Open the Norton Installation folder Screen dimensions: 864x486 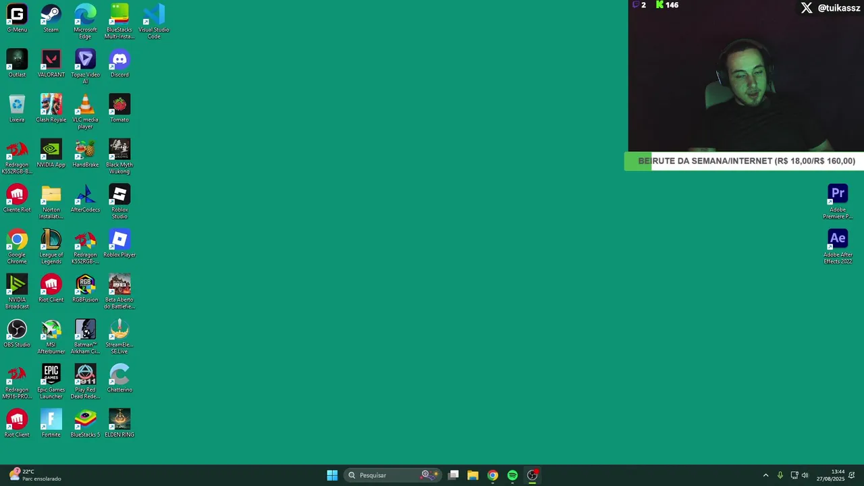coord(51,202)
